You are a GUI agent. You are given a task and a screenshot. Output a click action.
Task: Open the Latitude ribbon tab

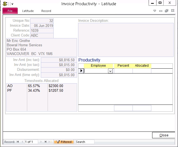click(x=28, y=11)
